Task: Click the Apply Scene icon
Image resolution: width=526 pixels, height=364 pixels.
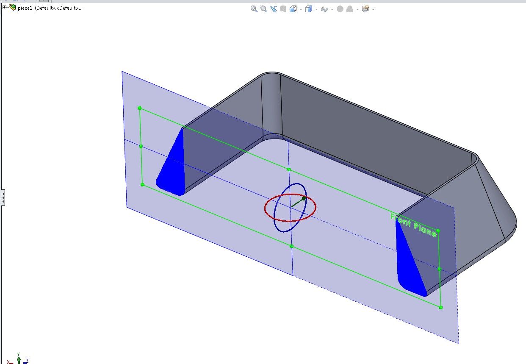Action: point(350,8)
